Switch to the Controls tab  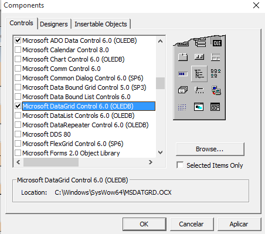coord(22,23)
